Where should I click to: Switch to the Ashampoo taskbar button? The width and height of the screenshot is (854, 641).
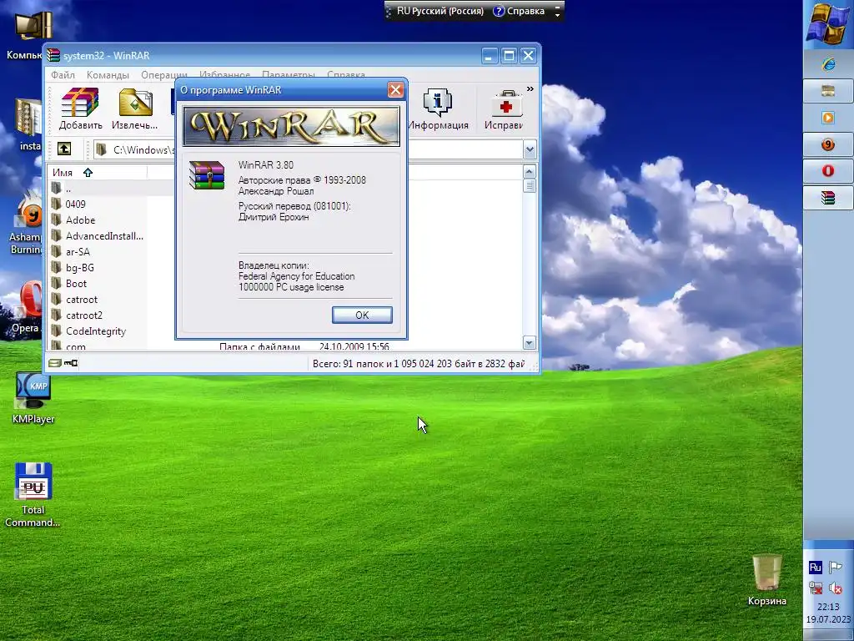point(828,144)
